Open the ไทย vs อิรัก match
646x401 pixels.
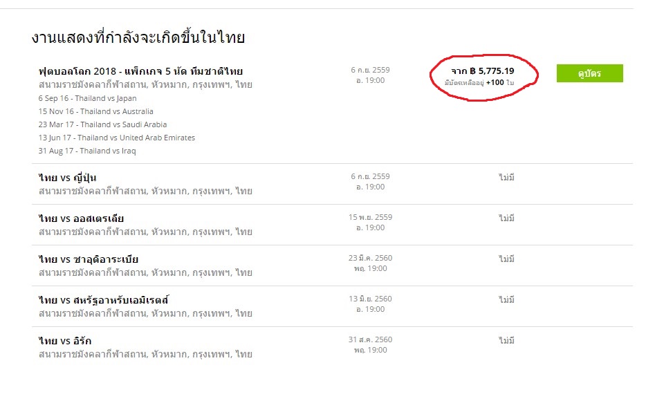click(x=65, y=341)
